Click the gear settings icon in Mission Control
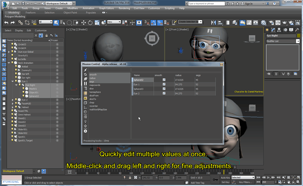Screen dimensions: 303x186 [x=86, y=131]
